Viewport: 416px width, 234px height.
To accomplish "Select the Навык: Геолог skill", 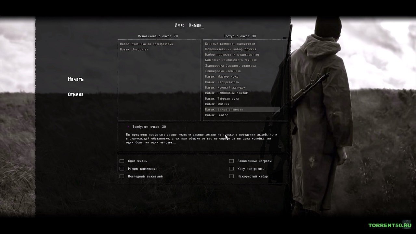I will 216,115.
